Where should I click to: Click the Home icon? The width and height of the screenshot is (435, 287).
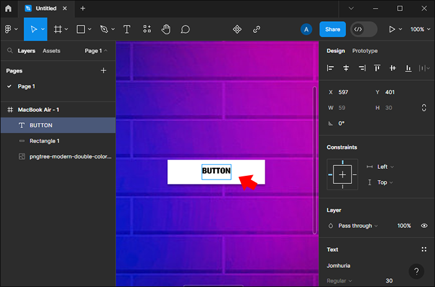click(x=8, y=9)
